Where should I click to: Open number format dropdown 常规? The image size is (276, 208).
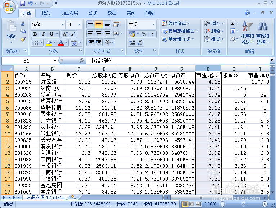click(x=154, y=24)
